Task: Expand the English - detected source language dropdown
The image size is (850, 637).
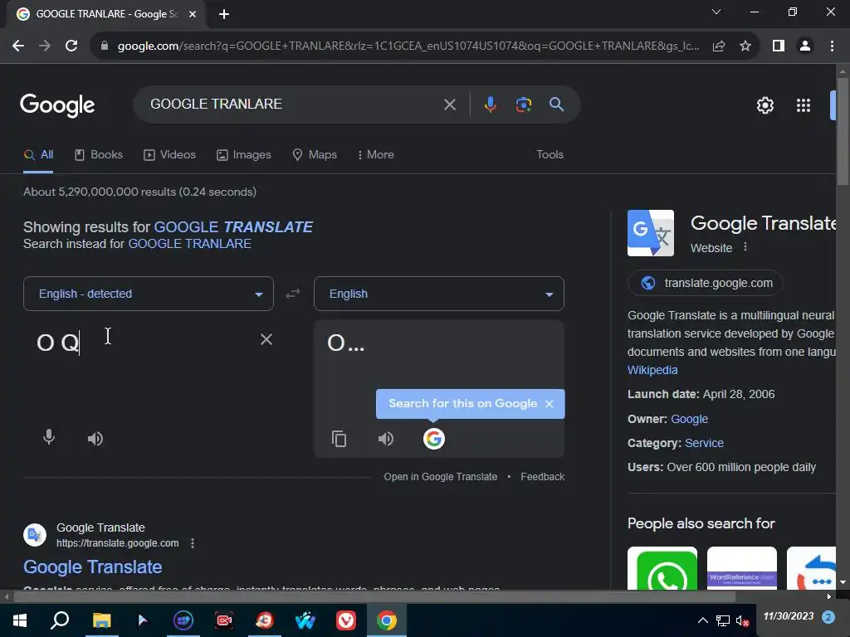Action: 149,294
